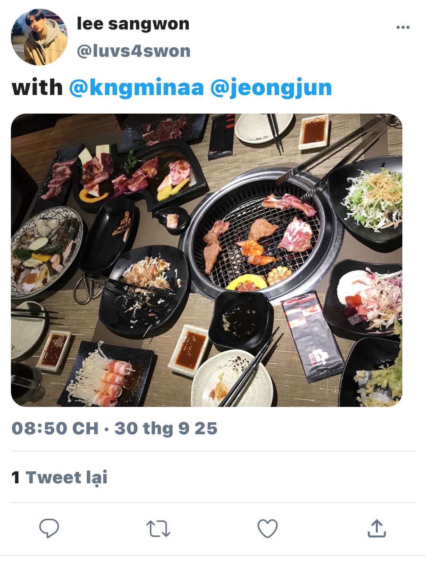Click the display name lee sangwon
The height and width of the screenshot is (562, 426).
coord(133,24)
